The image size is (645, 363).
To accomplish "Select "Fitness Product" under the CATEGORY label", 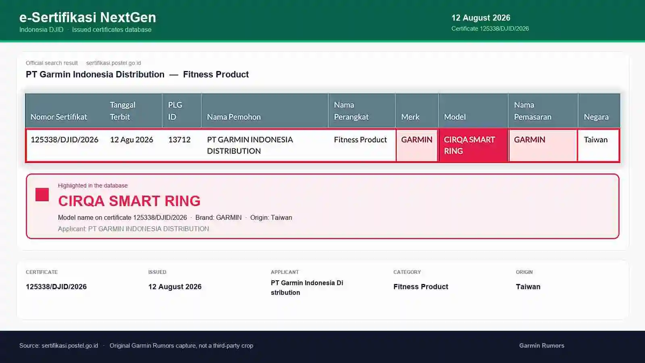I will (421, 287).
